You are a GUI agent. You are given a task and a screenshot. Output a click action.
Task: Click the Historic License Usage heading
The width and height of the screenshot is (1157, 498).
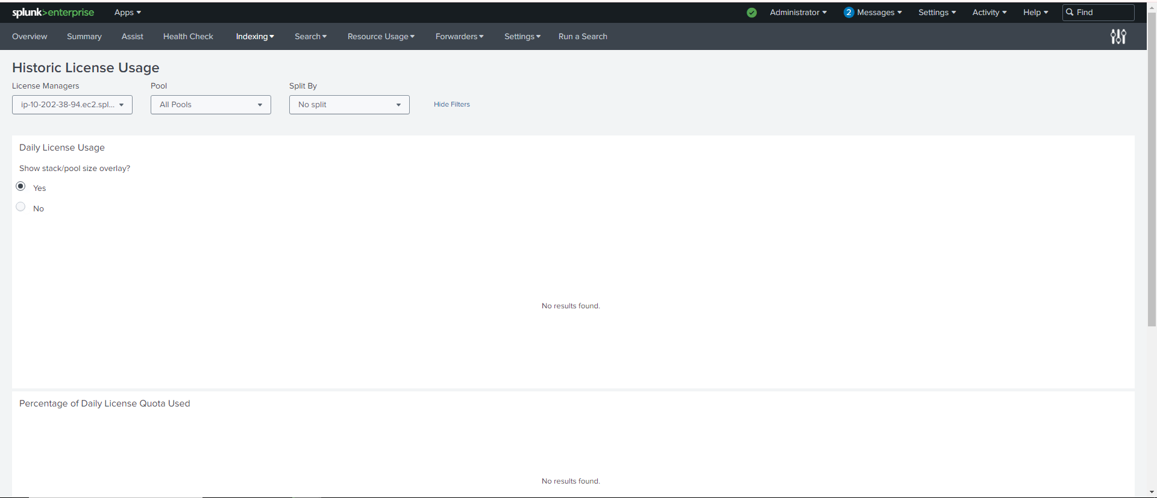click(86, 68)
